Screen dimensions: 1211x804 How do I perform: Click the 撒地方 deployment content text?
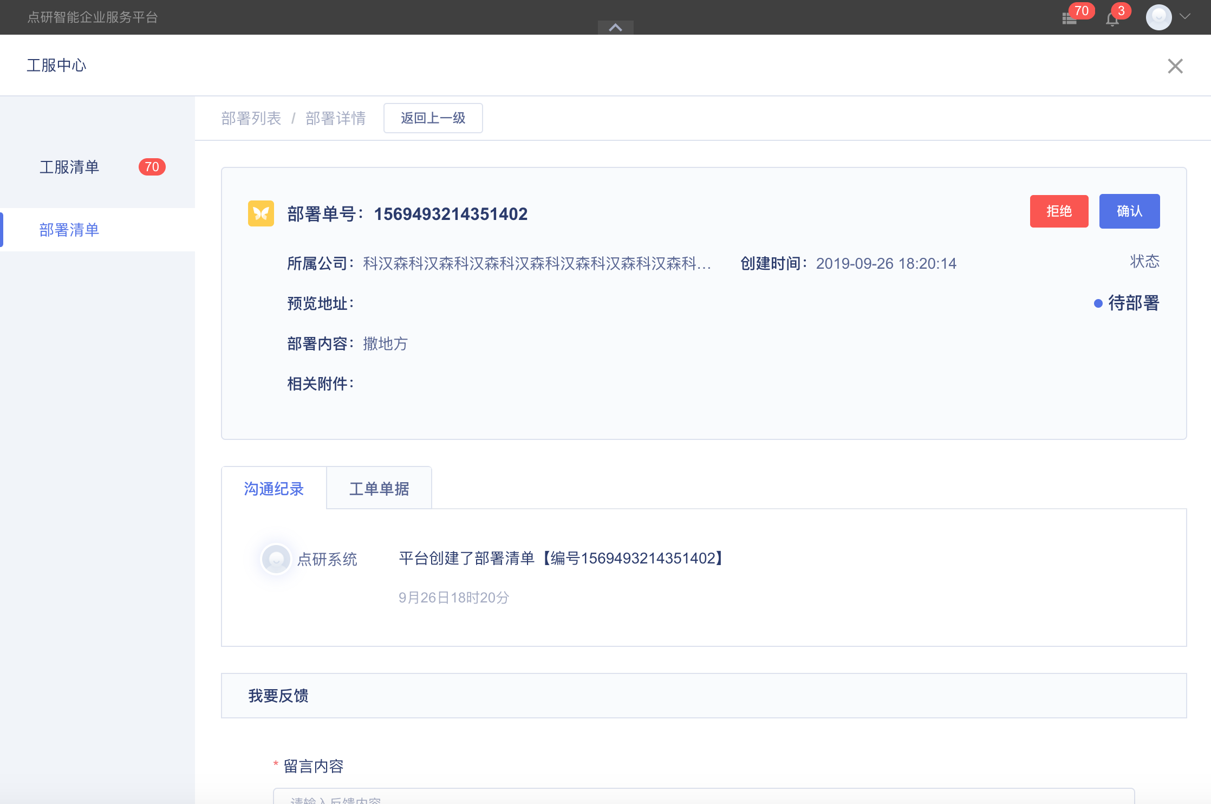click(x=385, y=343)
